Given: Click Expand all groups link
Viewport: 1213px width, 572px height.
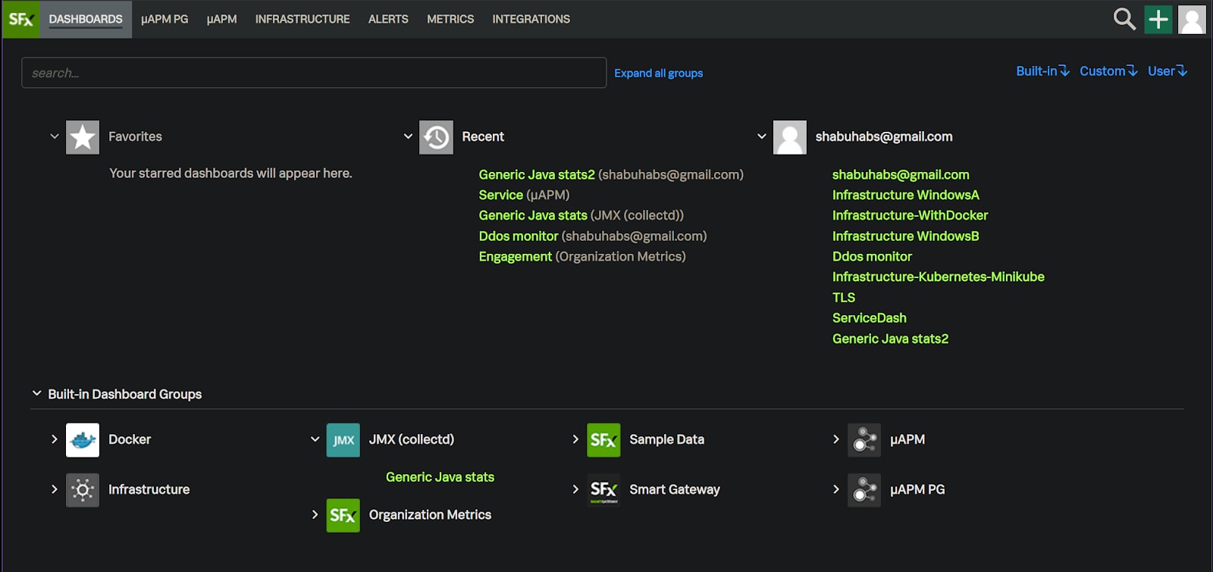Looking at the screenshot, I should pos(658,73).
